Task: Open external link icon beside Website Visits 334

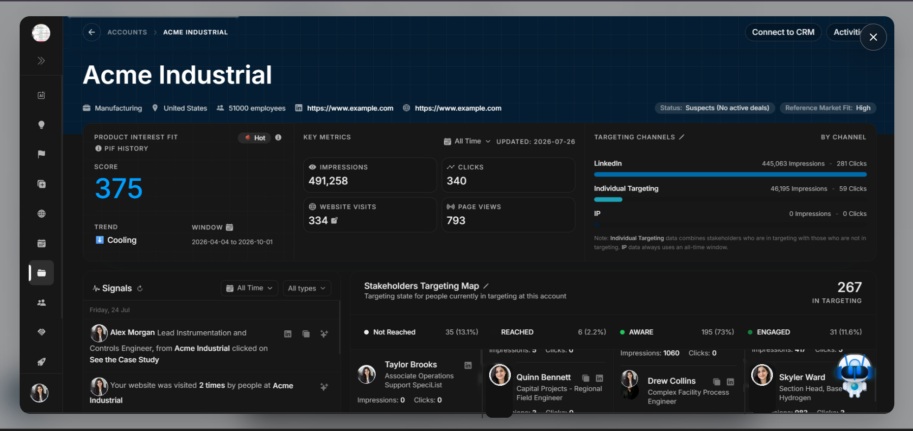Action: pos(334,221)
